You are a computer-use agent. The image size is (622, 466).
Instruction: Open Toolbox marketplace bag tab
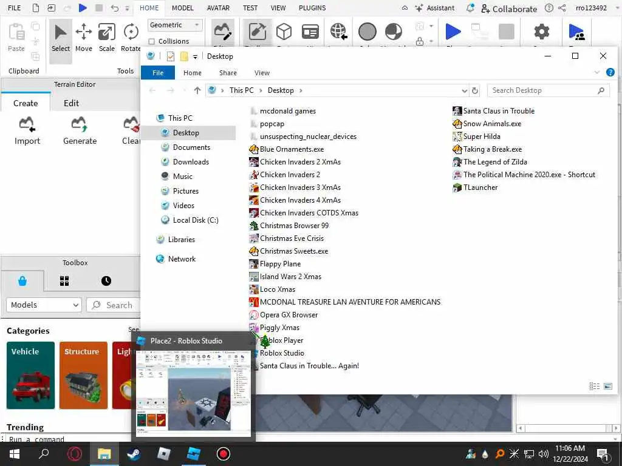(x=22, y=281)
